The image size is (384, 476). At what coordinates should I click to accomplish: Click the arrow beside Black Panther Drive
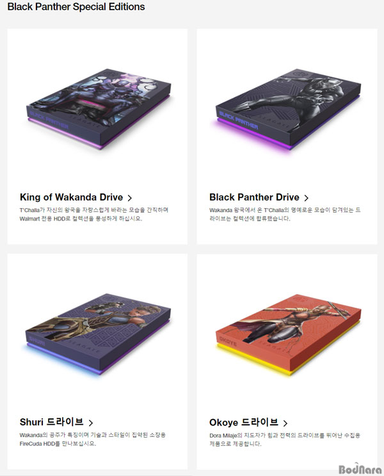click(x=307, y=198)
